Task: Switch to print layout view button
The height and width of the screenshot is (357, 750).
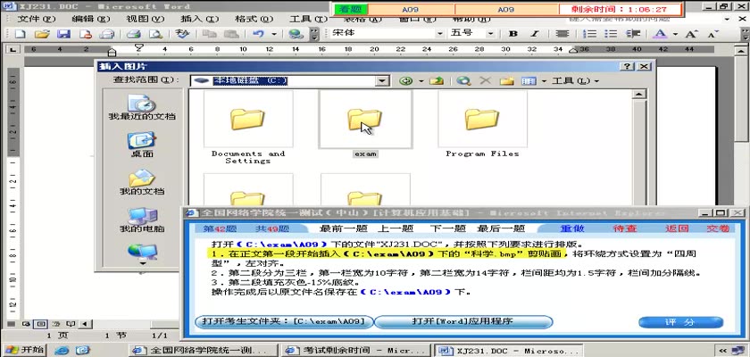Action: [42, 324]
